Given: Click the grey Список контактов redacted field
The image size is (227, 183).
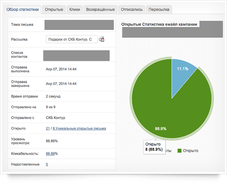Looking at the screenshot, I should tap(76, 56).
